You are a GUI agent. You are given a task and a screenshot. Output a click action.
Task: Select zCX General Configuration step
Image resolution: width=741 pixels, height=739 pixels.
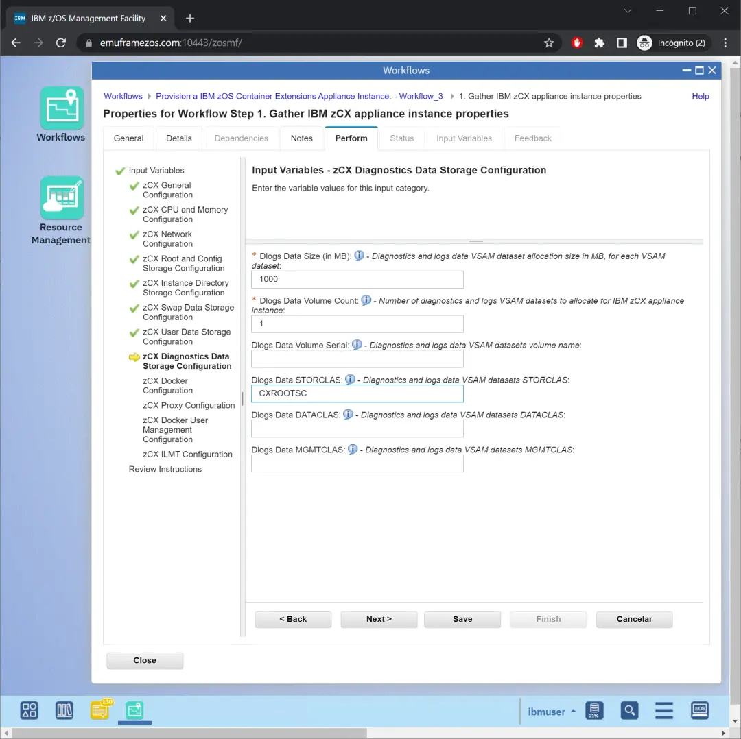point(168,190)
